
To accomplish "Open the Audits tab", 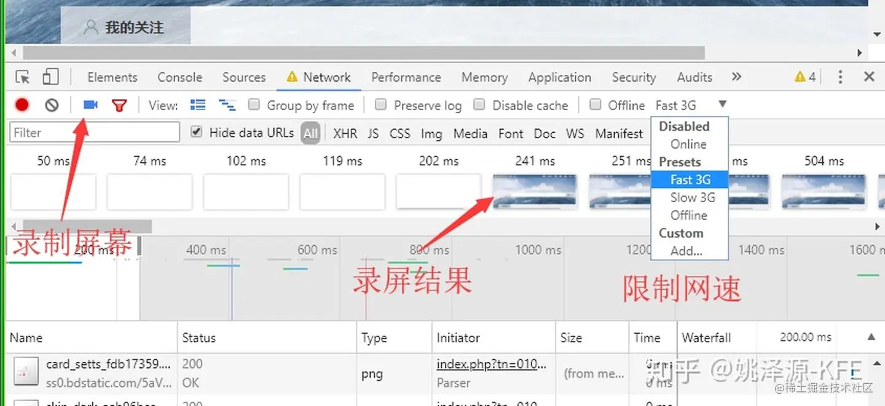I will click(x=694, y=77).
